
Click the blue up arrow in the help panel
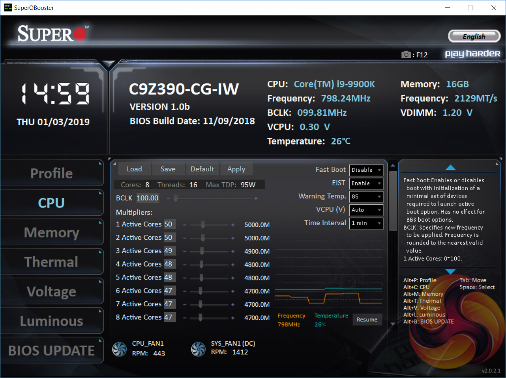click(450, 168)
